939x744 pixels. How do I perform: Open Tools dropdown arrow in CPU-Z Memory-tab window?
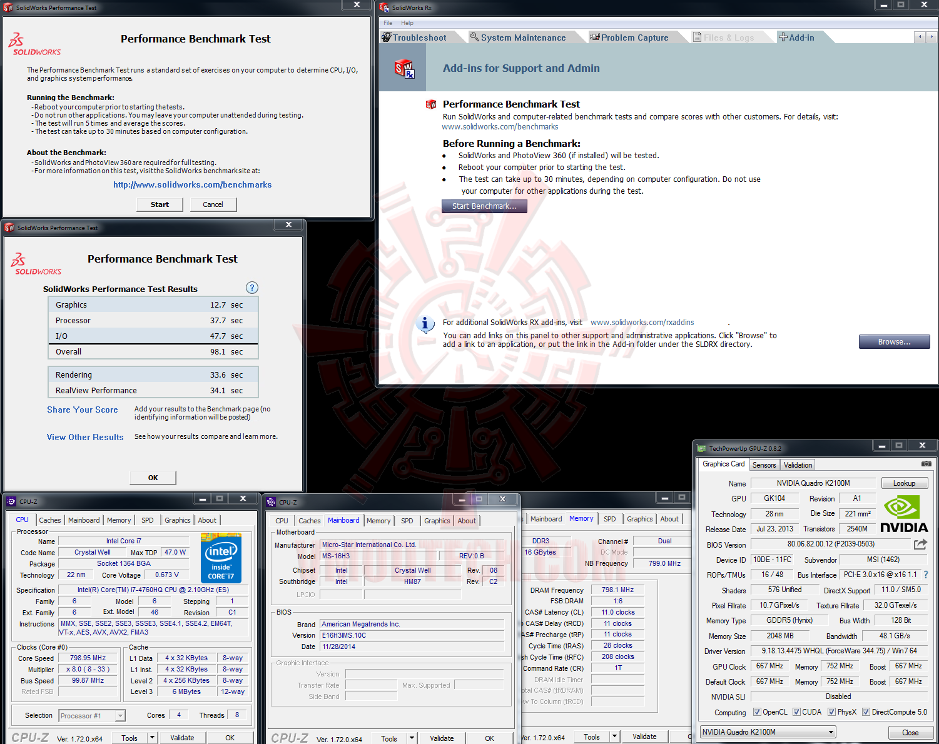(x=614, y=736)
